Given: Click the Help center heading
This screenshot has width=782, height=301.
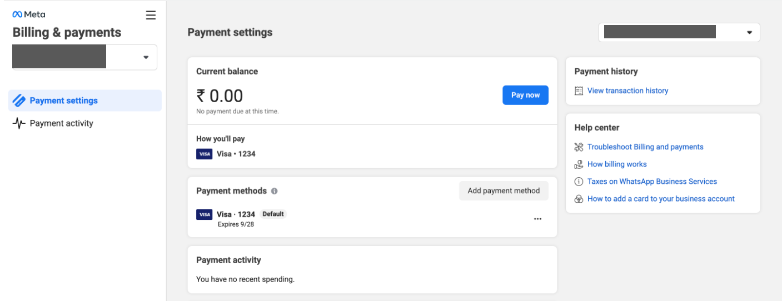Looking at the screenshot, I should click(596, 128).
